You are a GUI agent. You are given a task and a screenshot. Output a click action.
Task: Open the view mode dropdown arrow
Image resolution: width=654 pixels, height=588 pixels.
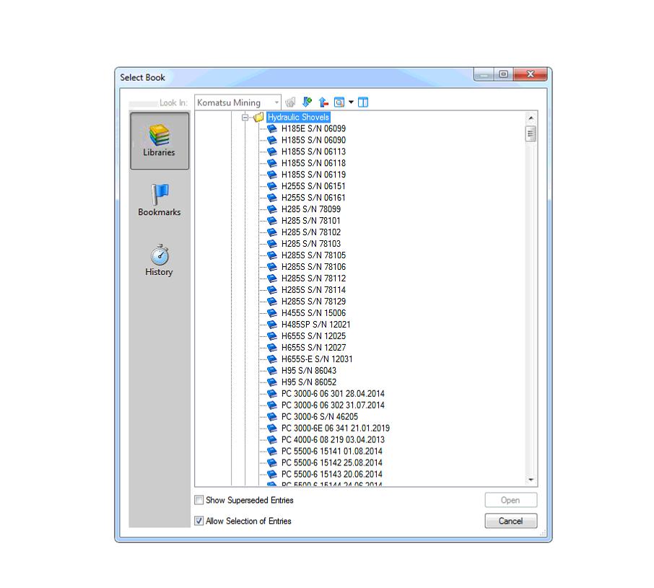(x=351, y=102)
